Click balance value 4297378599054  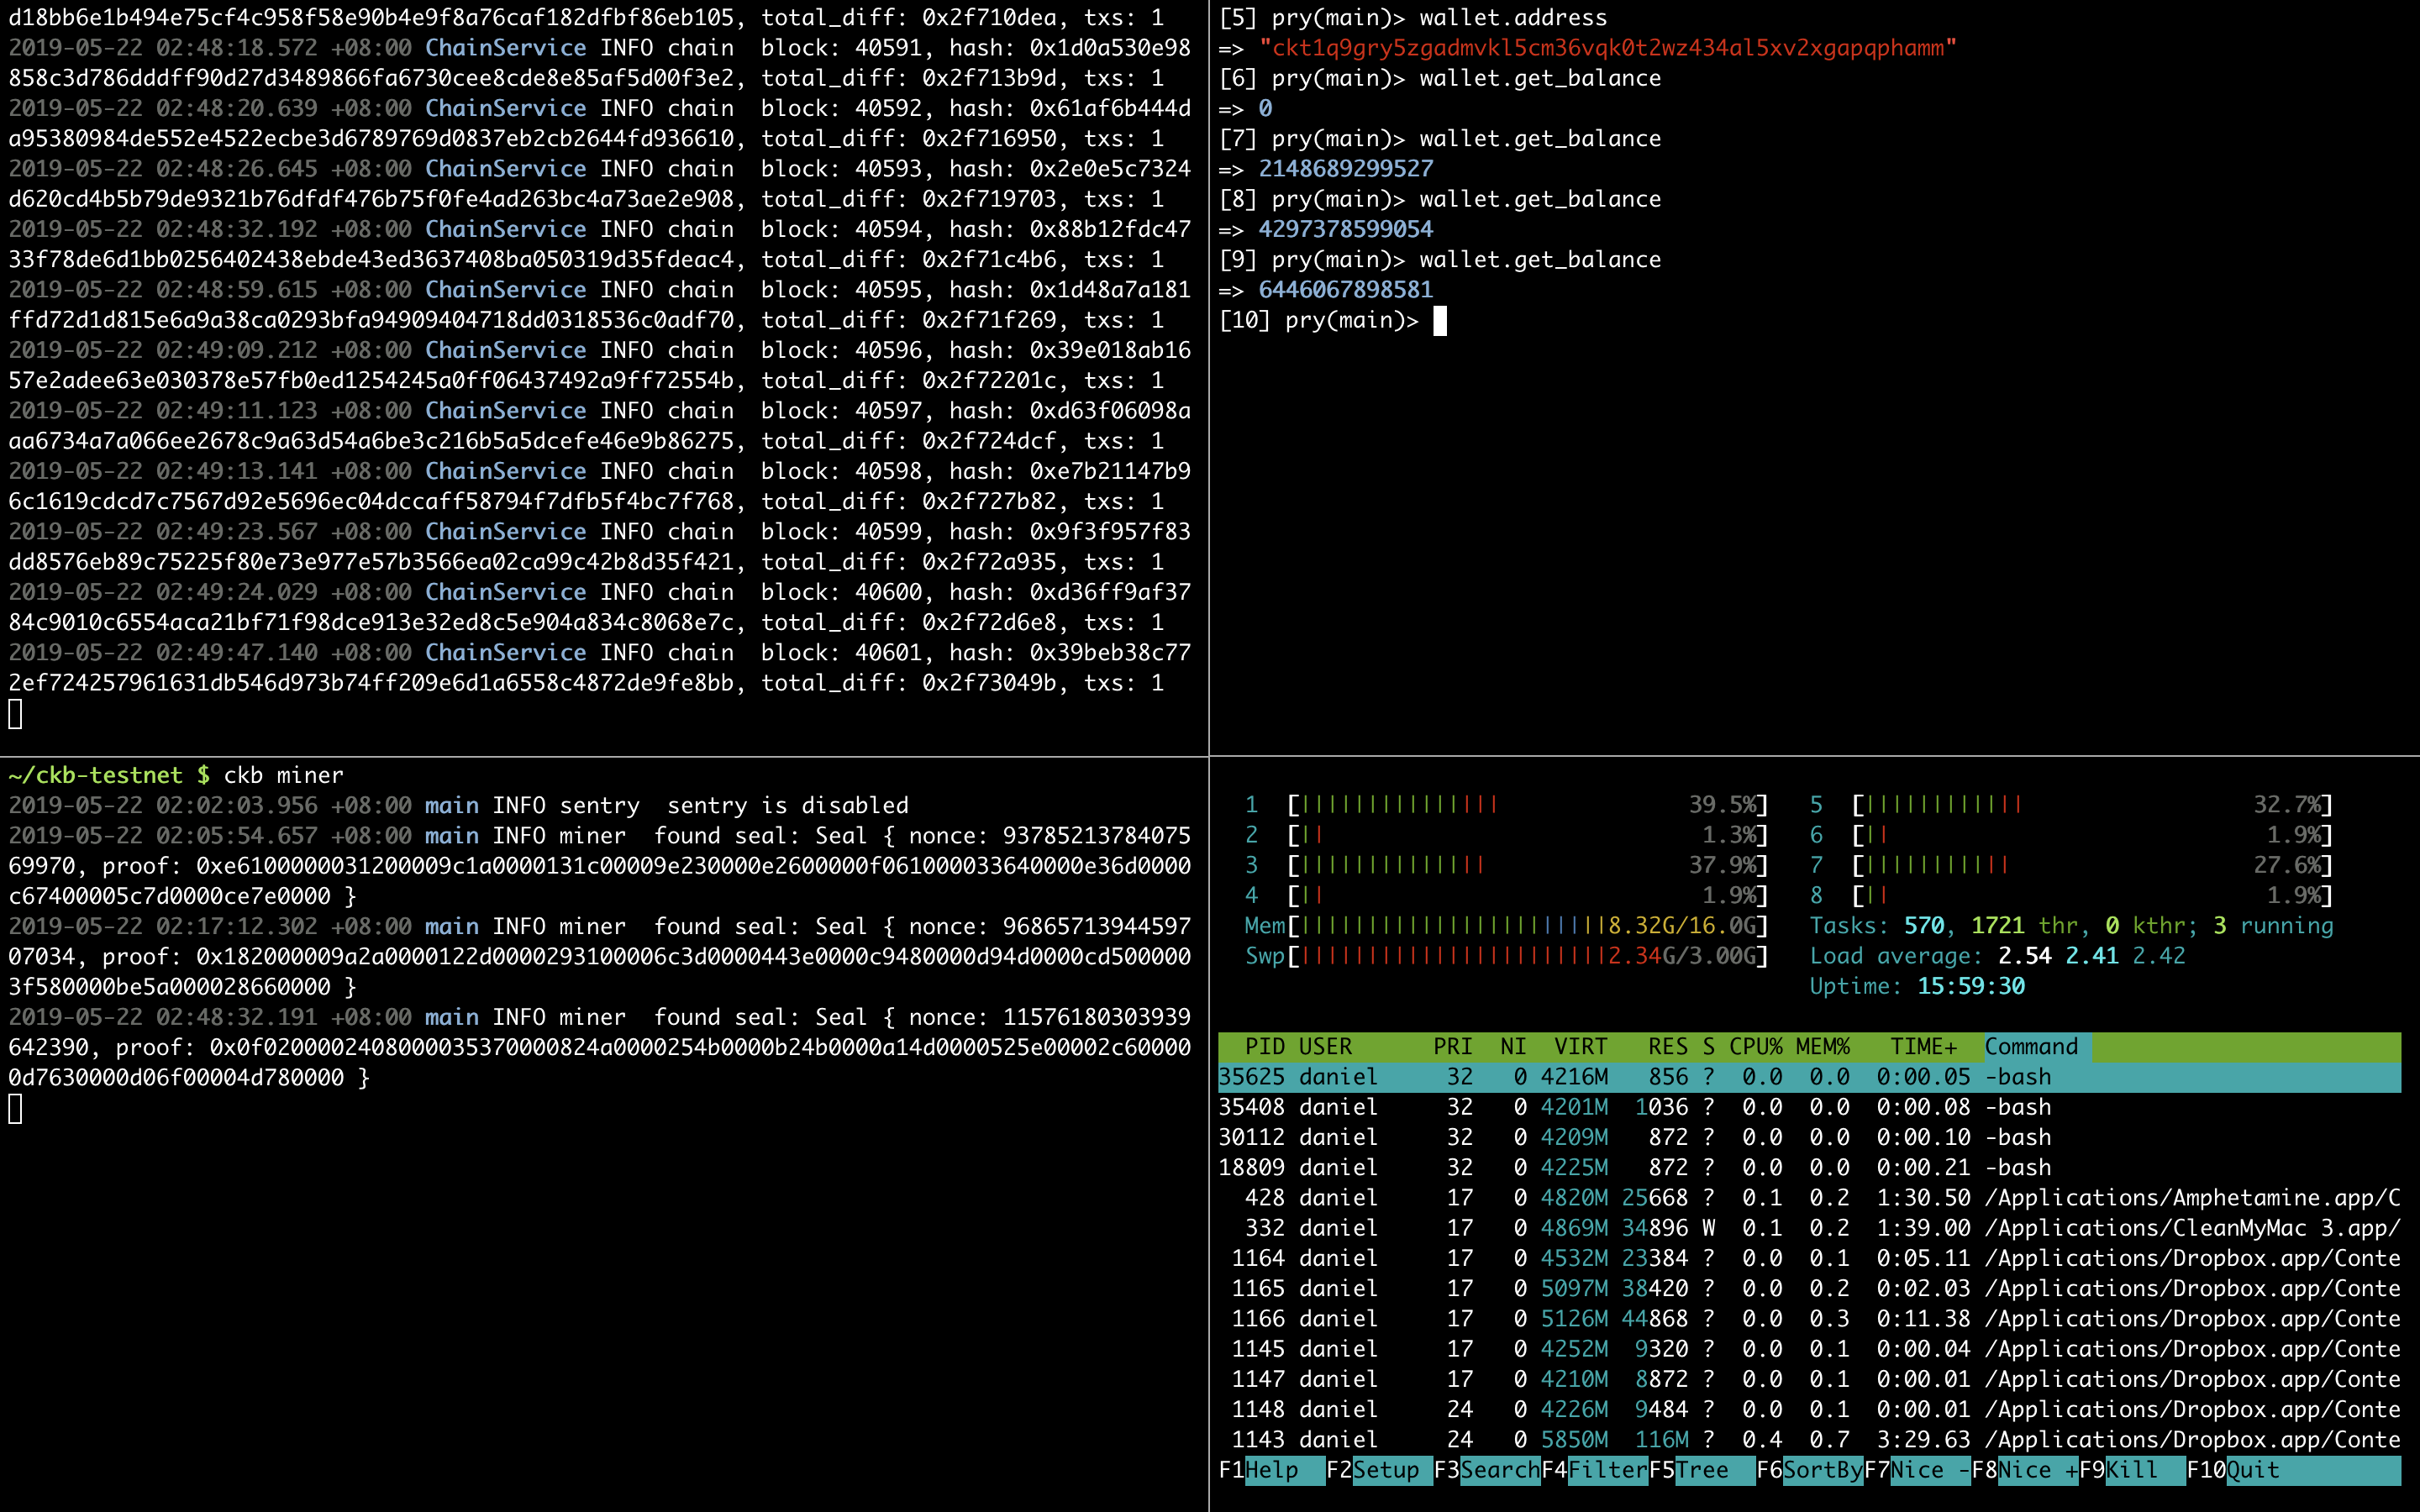[x=1346, y=229]
